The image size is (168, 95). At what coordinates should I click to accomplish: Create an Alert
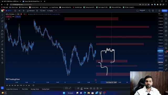point(43,11)
